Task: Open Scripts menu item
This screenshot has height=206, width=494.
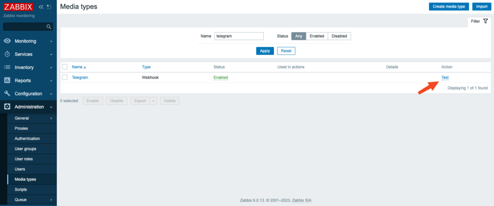Action: pyautogui.click(x=32, y=190)
